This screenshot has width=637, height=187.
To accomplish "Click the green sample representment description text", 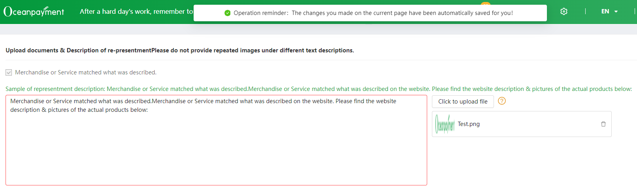I will point(318,89).
